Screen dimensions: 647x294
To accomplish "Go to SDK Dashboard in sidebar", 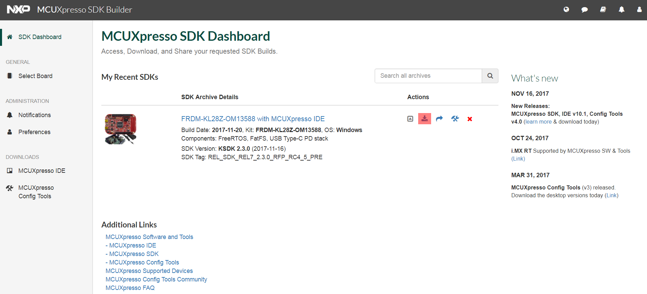I will coord(40,37).
